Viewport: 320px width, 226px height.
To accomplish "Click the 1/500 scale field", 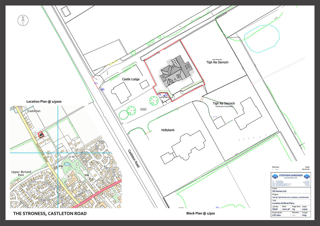I will point(304,209).
